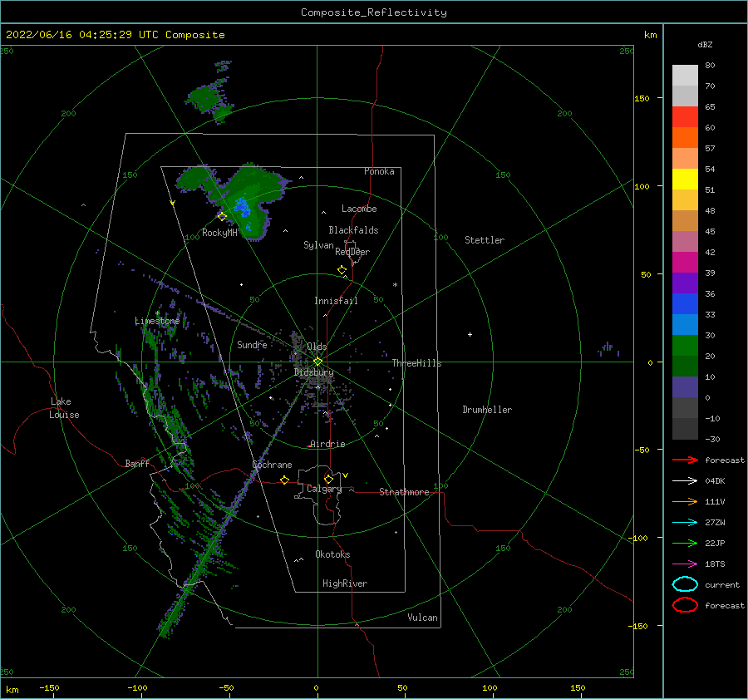The width and height of the screenshot is (748, 699).
Task: Click the HighRiver label
Action: coord(345,583)
